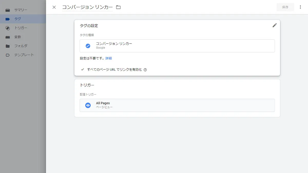
Task: Select the タグ item in navigation menu
Action: point(16,19)
